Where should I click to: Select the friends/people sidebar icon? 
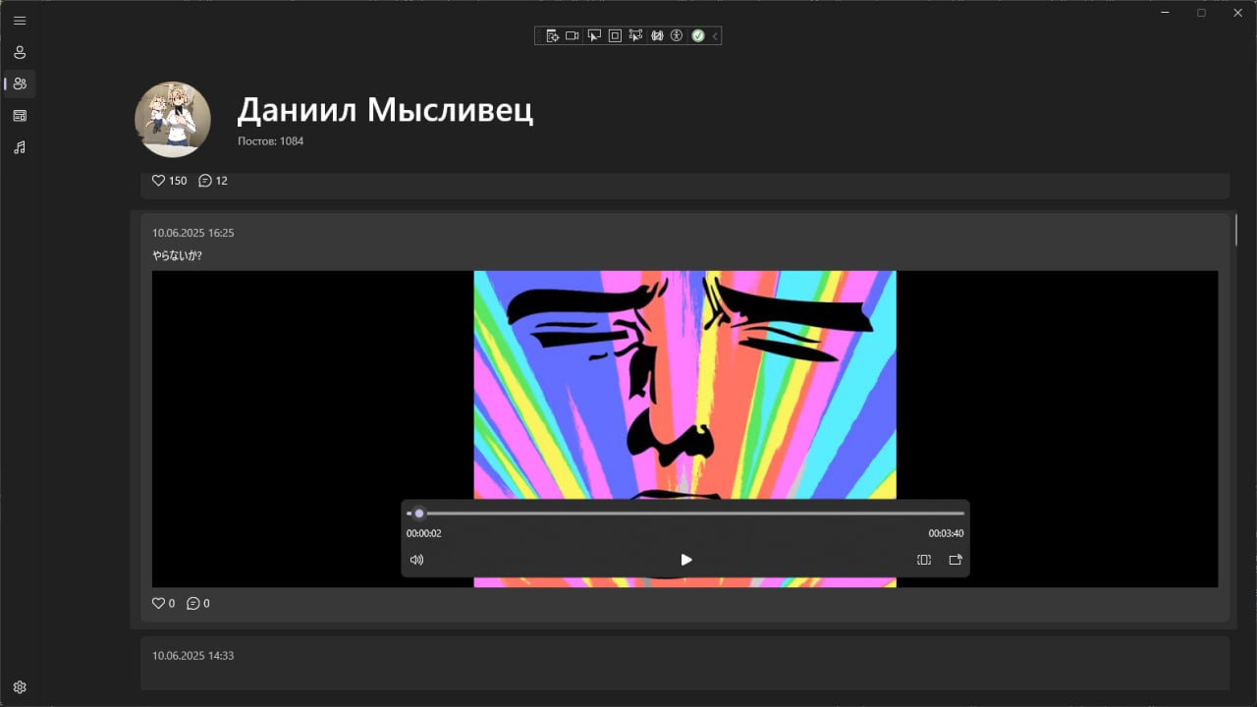(20, 83)
